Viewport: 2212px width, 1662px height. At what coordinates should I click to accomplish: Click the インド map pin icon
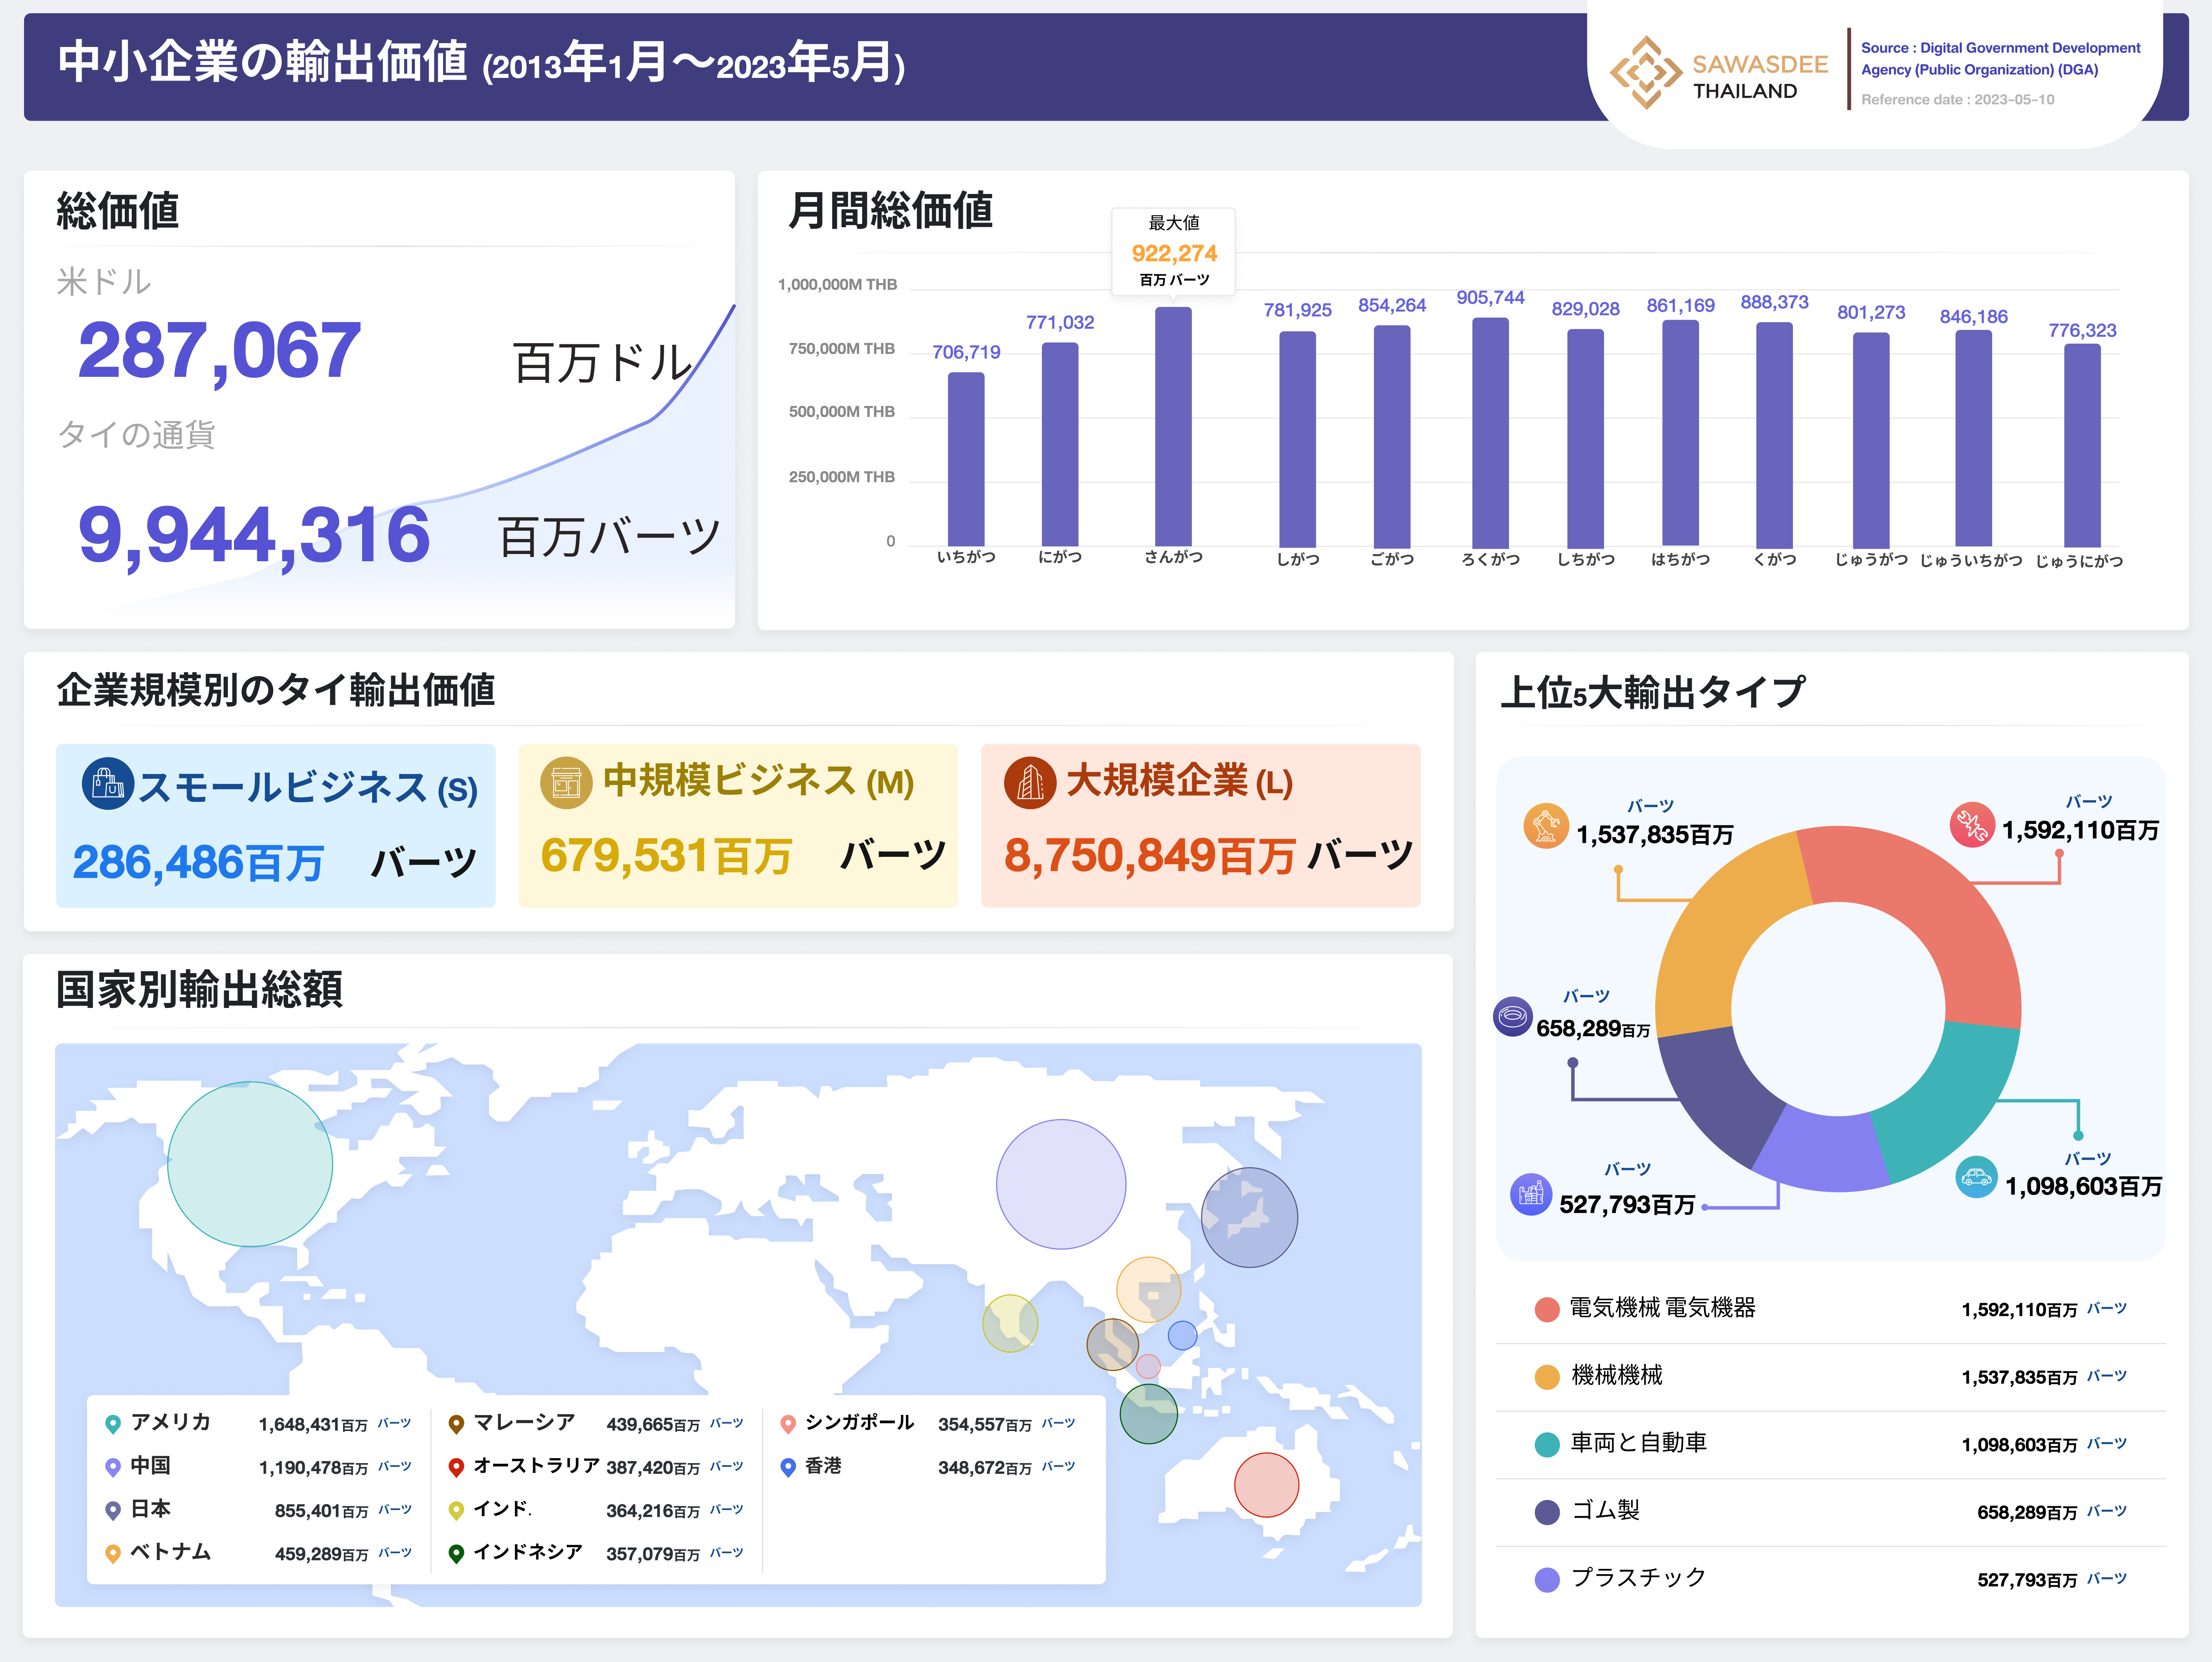click(456, 1510)
